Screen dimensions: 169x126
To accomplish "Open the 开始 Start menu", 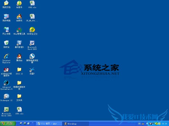I will (8, 123).
